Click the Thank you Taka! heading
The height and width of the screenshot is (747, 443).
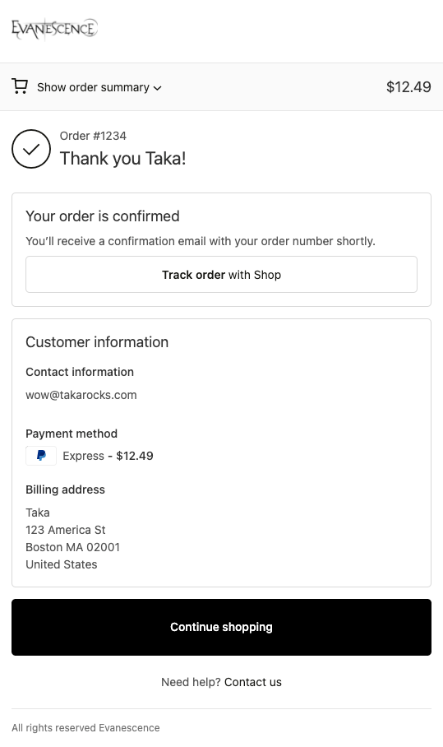coord(122,159)
